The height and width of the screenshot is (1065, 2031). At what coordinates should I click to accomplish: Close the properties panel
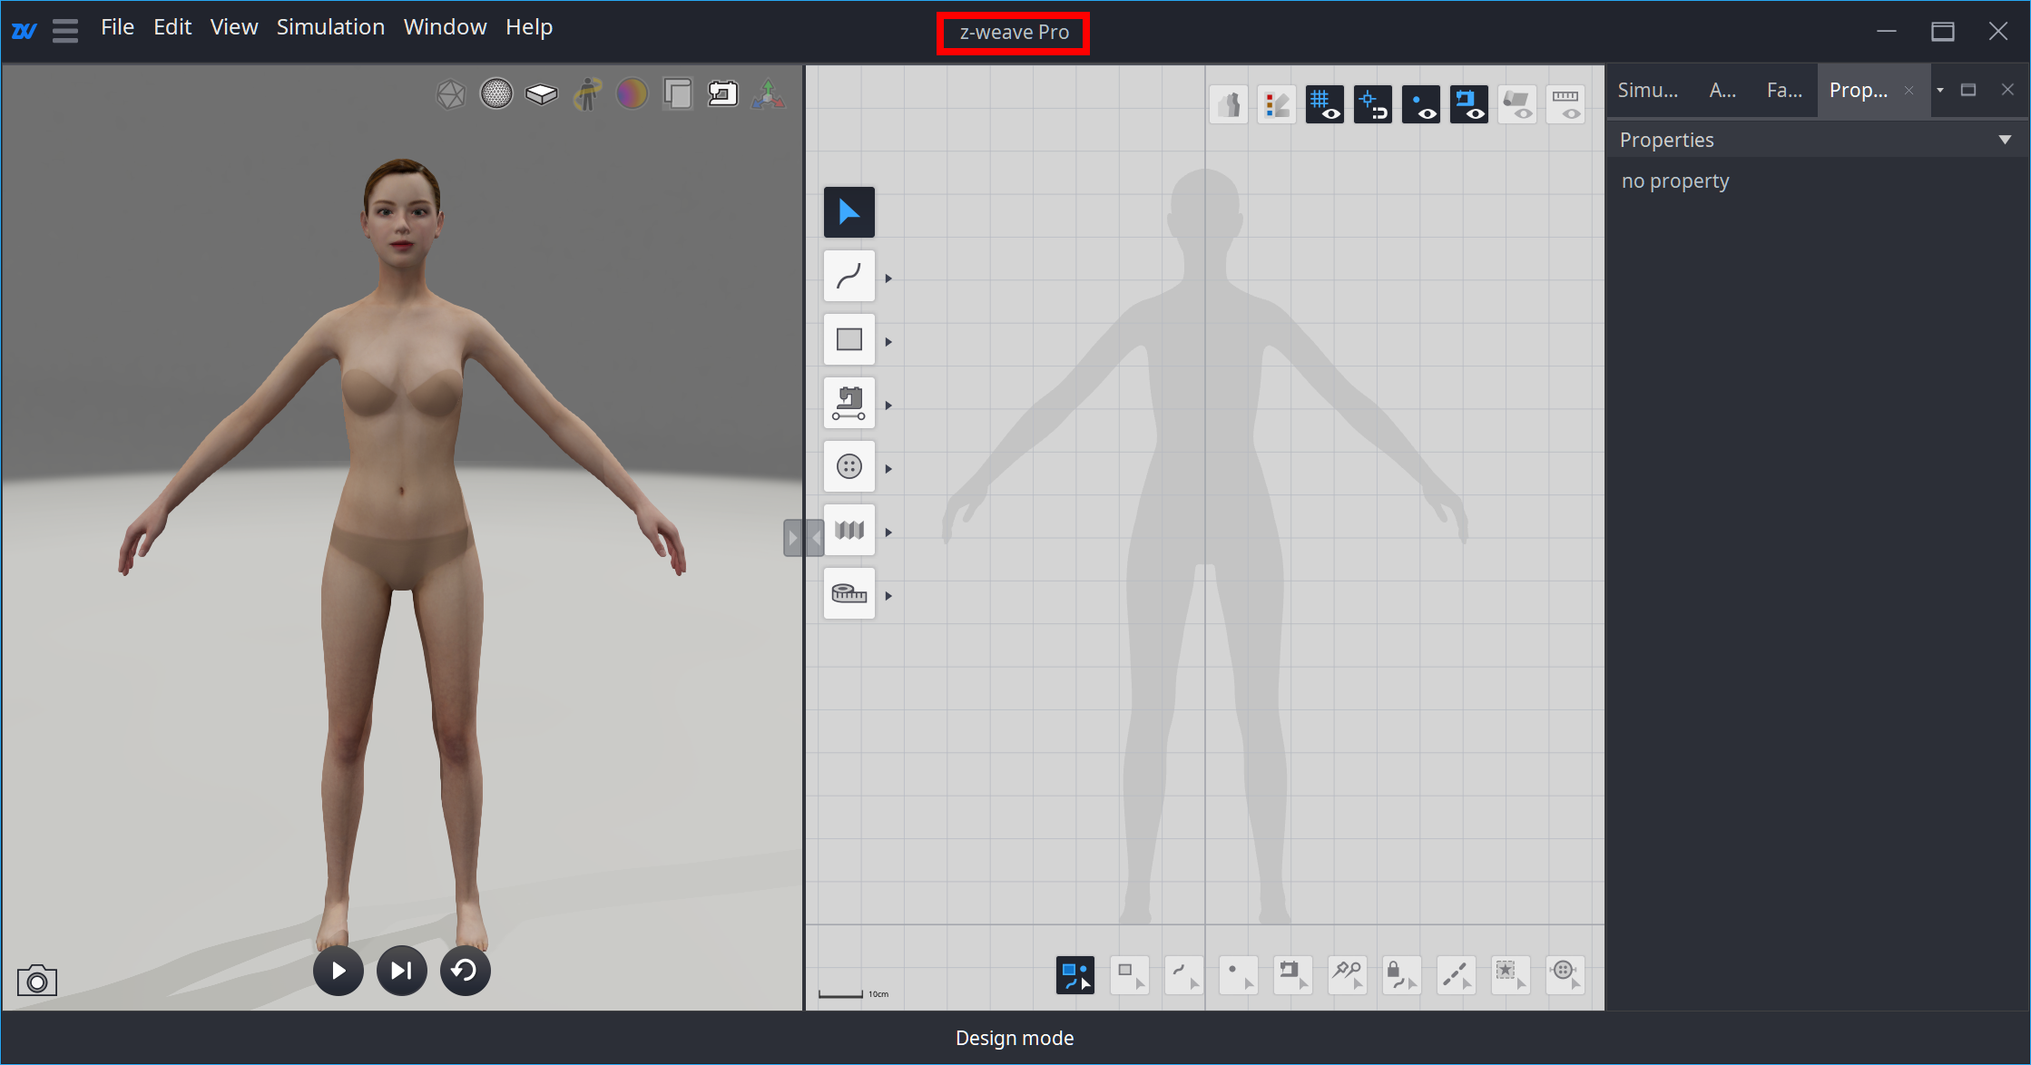[2007, 90]
